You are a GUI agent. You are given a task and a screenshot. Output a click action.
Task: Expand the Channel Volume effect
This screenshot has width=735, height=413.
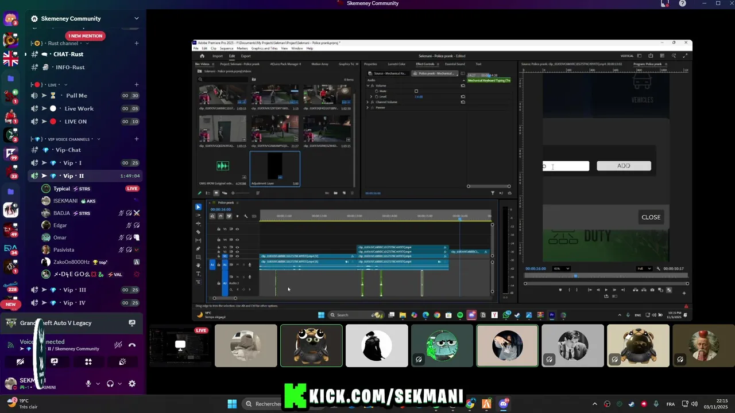[x=367, y=102]
